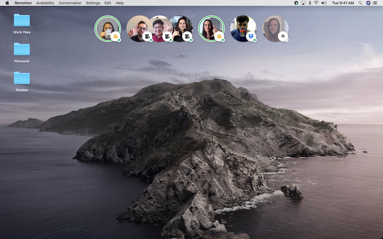Open the Notification Center list icon

[375, 3]
